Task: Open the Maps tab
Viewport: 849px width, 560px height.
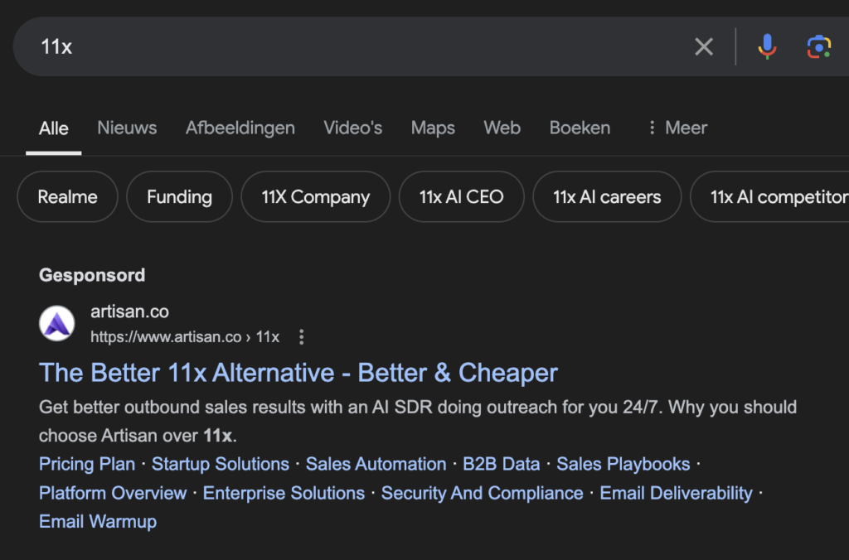Action: (433, 128)
